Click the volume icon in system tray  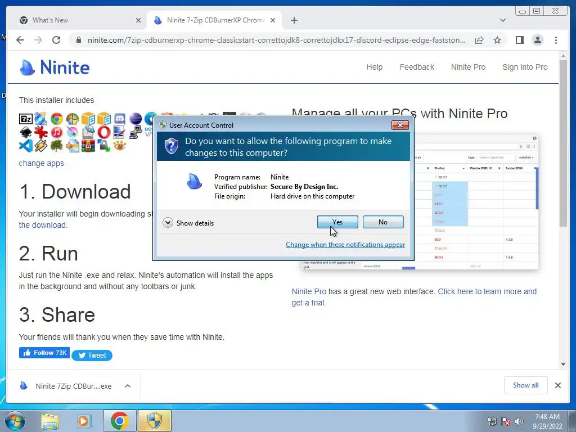(519, 421)
